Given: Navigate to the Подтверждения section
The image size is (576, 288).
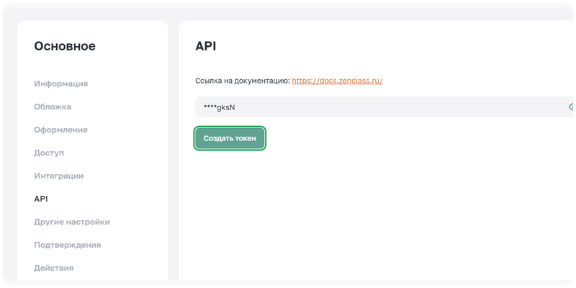Looking at the screenshot, I should point(67,245).
